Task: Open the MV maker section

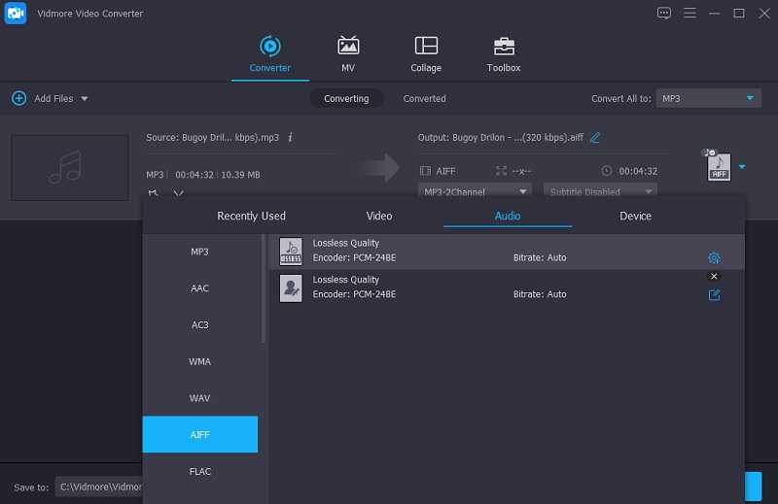Action: 347,54
